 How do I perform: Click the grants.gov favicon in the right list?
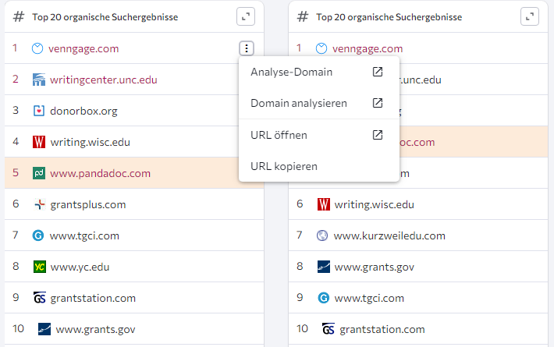click(x=324, y=267)
